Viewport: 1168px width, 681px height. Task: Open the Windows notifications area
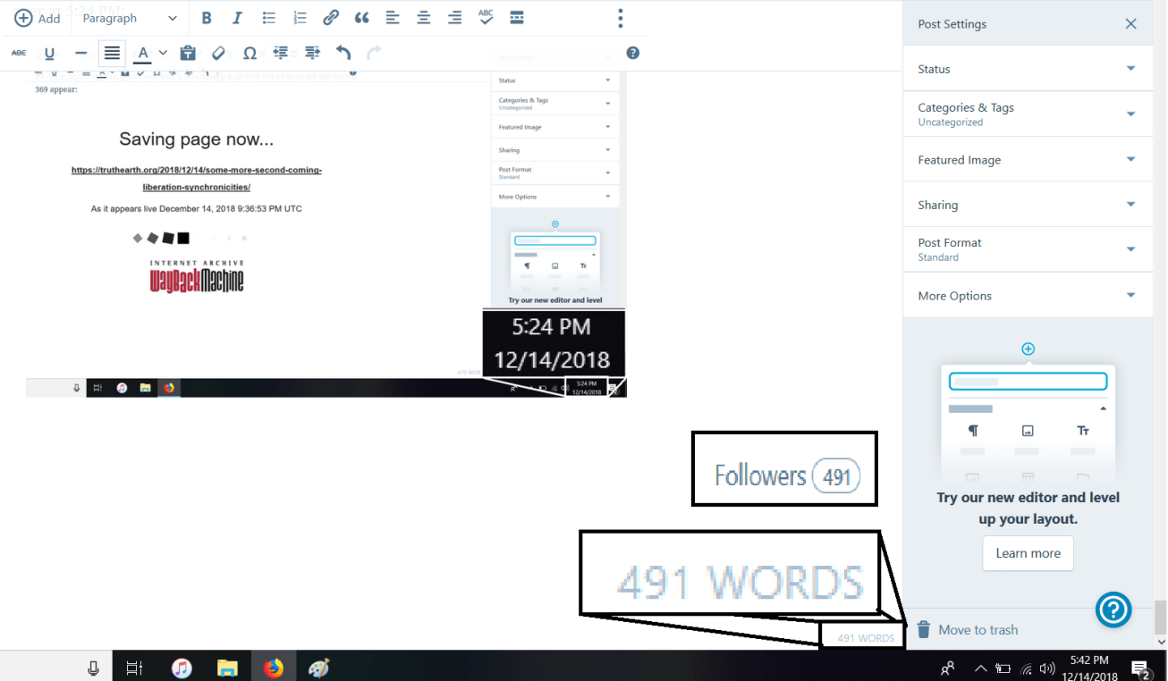[x=1141, y=668]
